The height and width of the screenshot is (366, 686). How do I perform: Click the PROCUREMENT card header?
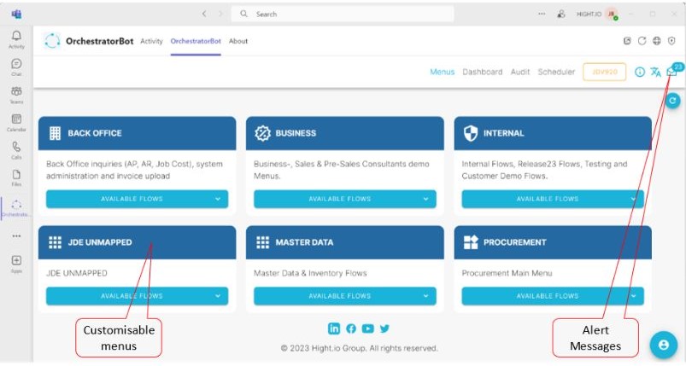pos(553,242)
